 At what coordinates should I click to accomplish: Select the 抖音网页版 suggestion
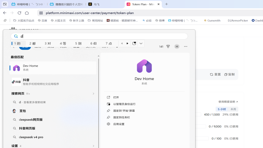pos(53,128)
